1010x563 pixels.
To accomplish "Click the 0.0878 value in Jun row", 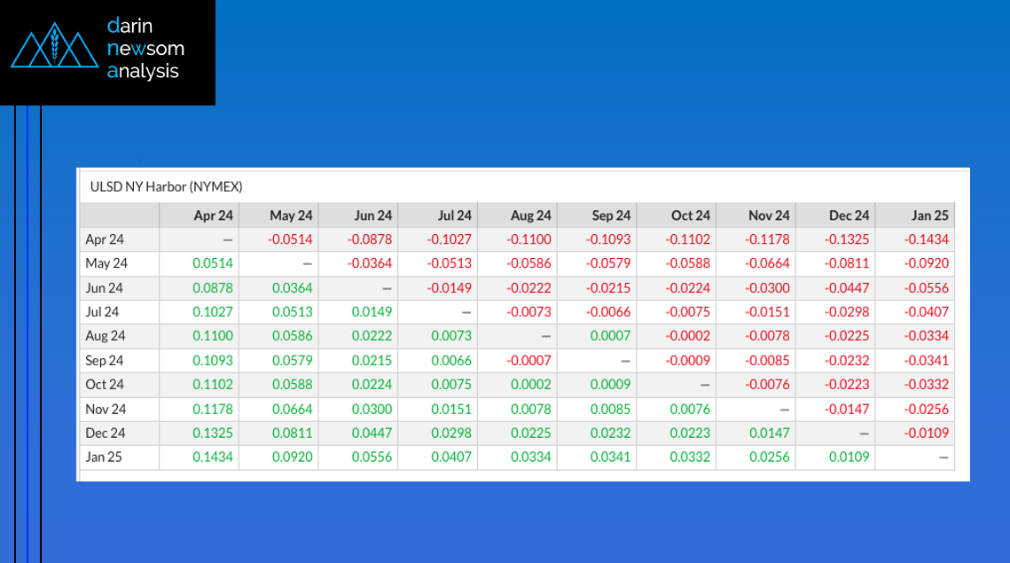I will (x=213, y=288).
